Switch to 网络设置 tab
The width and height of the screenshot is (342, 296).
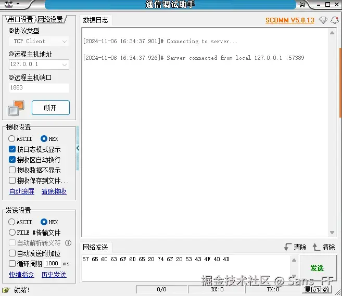coord(50,19)
